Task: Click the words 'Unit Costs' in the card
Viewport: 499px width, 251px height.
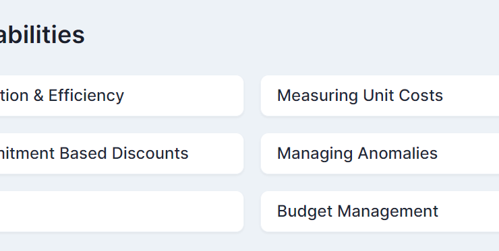Action: click(x=403, y=96)
